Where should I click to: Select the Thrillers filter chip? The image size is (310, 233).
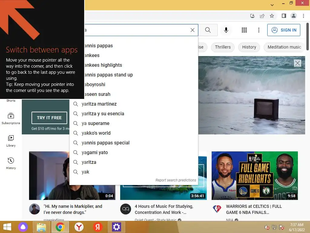coord(223,47)
